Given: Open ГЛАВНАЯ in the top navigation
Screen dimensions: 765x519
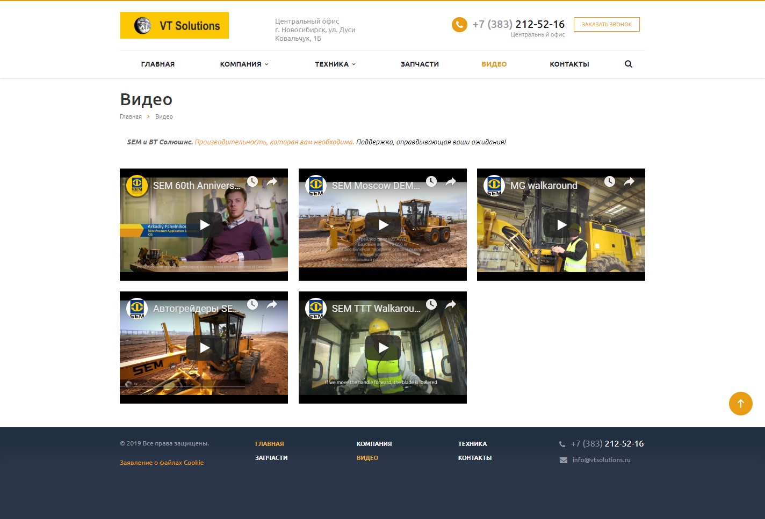Looking at the screenshot, I should 158,64.
